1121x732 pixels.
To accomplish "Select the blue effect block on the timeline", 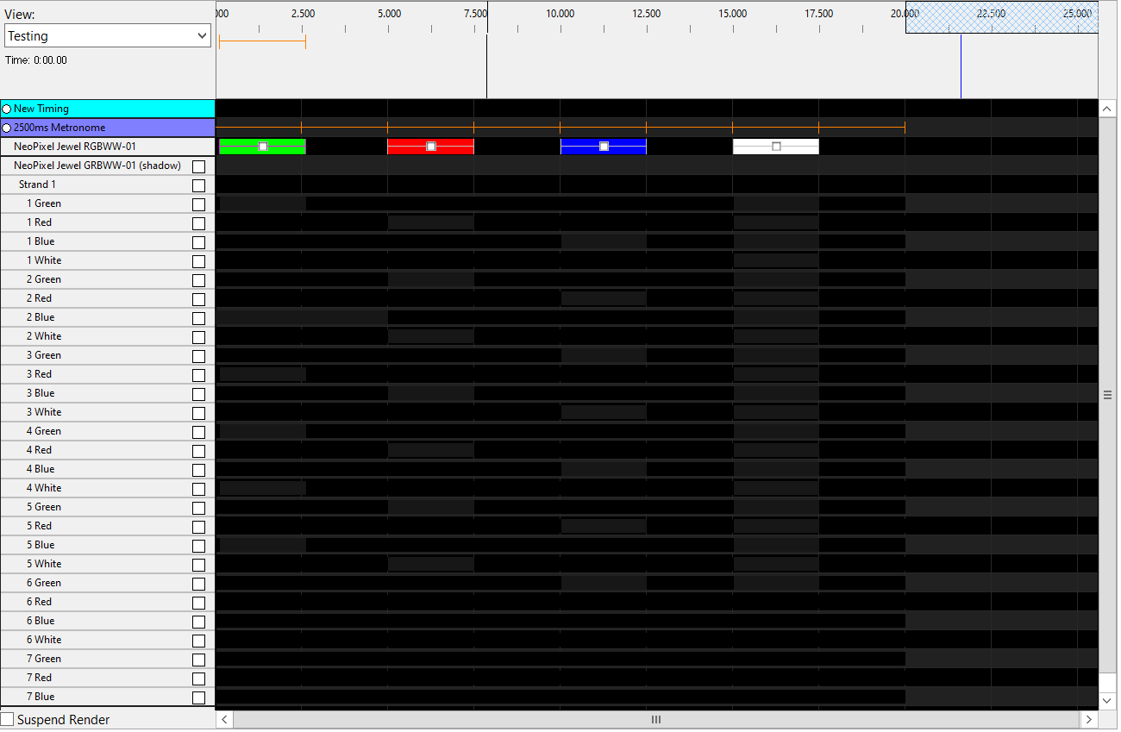I will [603, 147].
